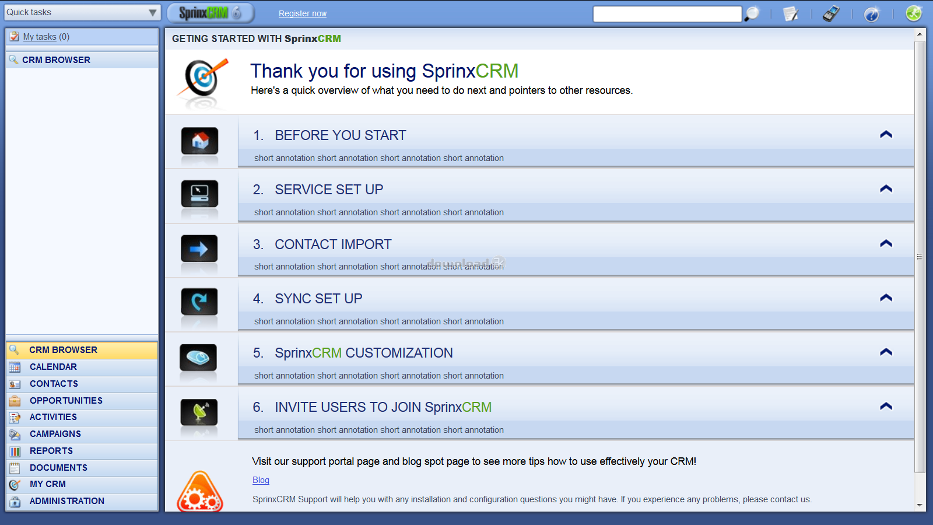Image resolution: width=933 pixels, height=525 pixels.
Task: Open the REPORTS module
Action: point(82,451)
